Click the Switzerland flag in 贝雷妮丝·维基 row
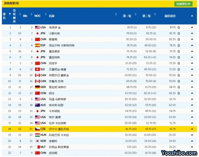The height and width of the screenshot is (157, 199). click(37, 69)
